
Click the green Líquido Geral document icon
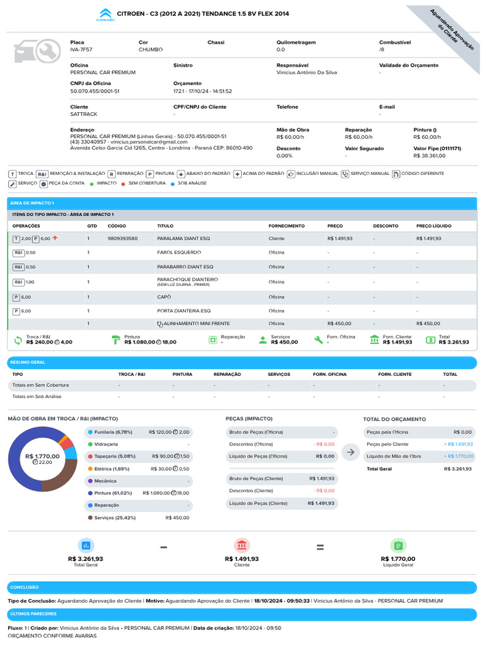tap(398, 545)
